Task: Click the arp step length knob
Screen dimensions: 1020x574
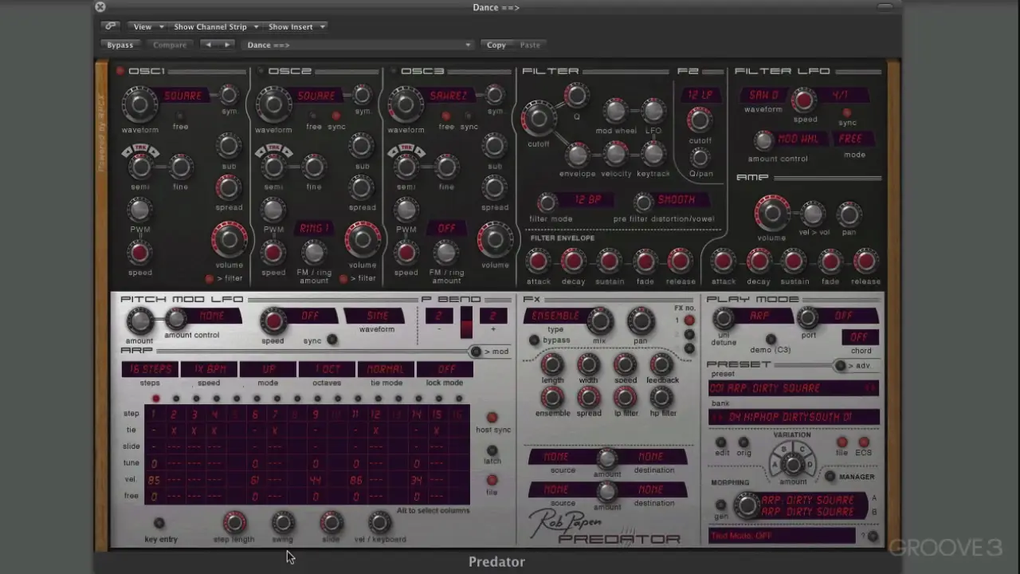Action: [x=234, y=523]
